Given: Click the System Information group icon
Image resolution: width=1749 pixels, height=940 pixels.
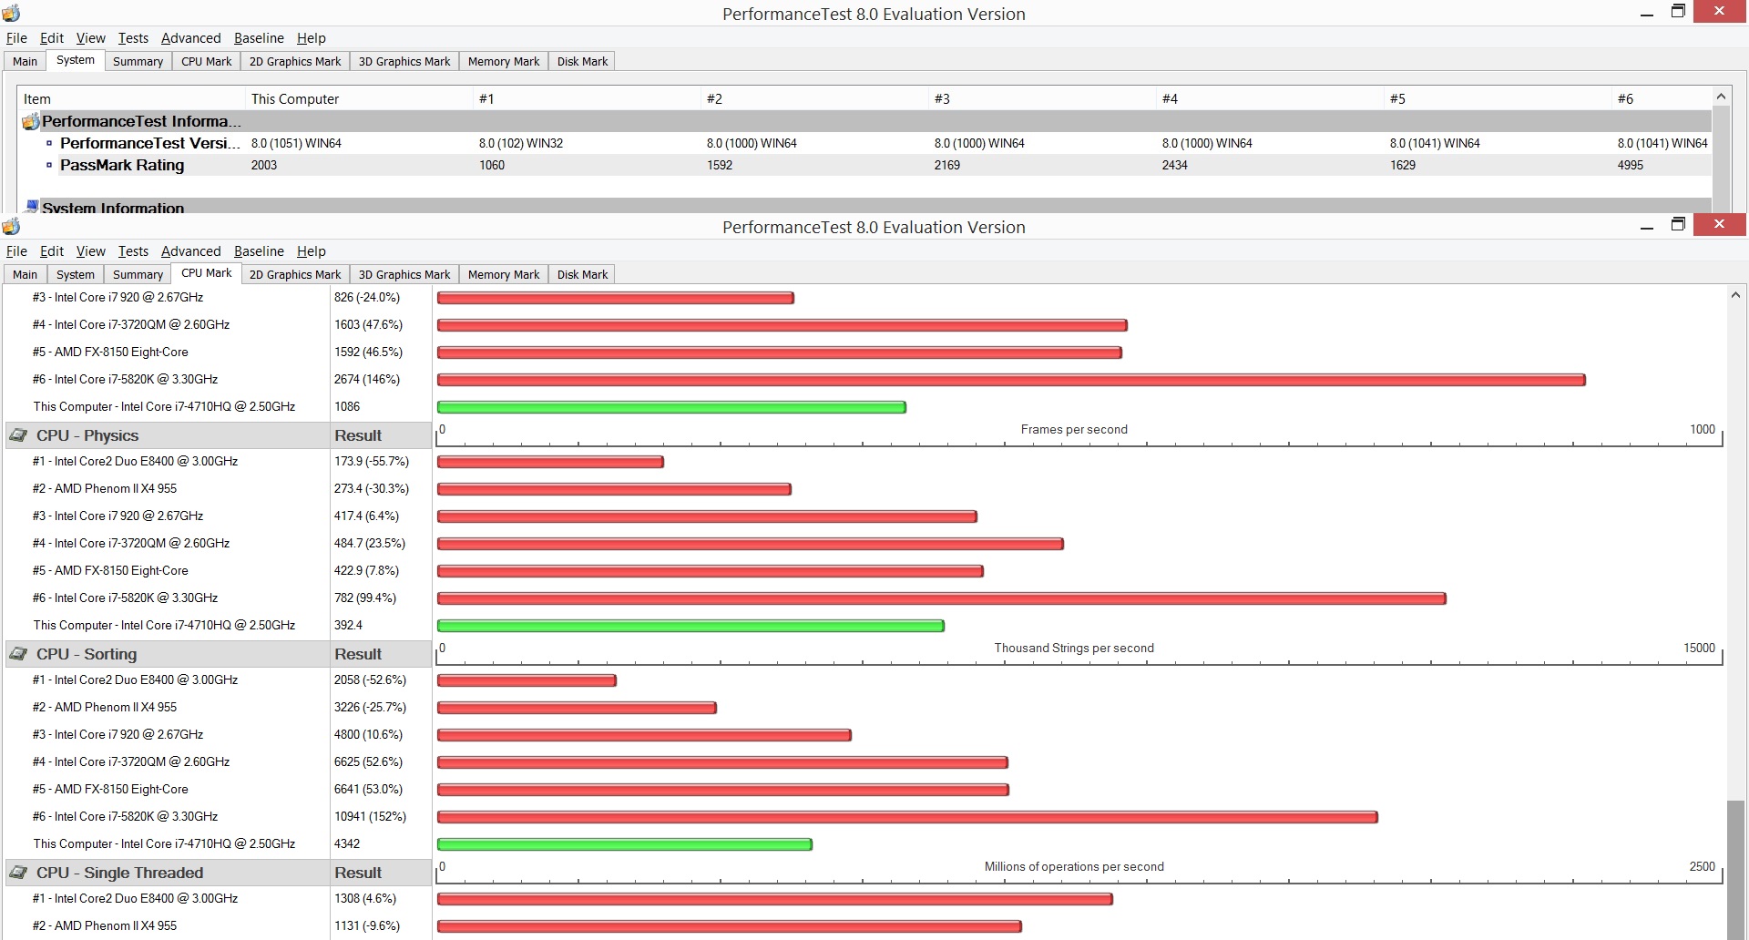Looking at the screenshot, I should [x=32, y=206].
